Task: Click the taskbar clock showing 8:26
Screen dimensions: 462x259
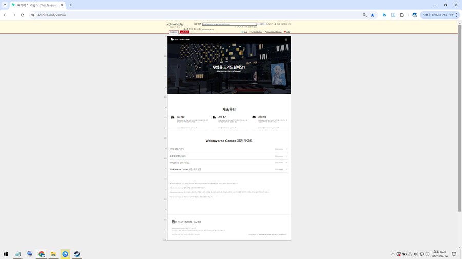Action: [439, 254]
